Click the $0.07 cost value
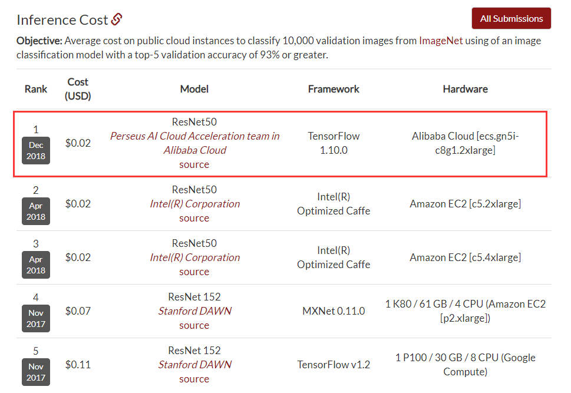 pos(78,311)
